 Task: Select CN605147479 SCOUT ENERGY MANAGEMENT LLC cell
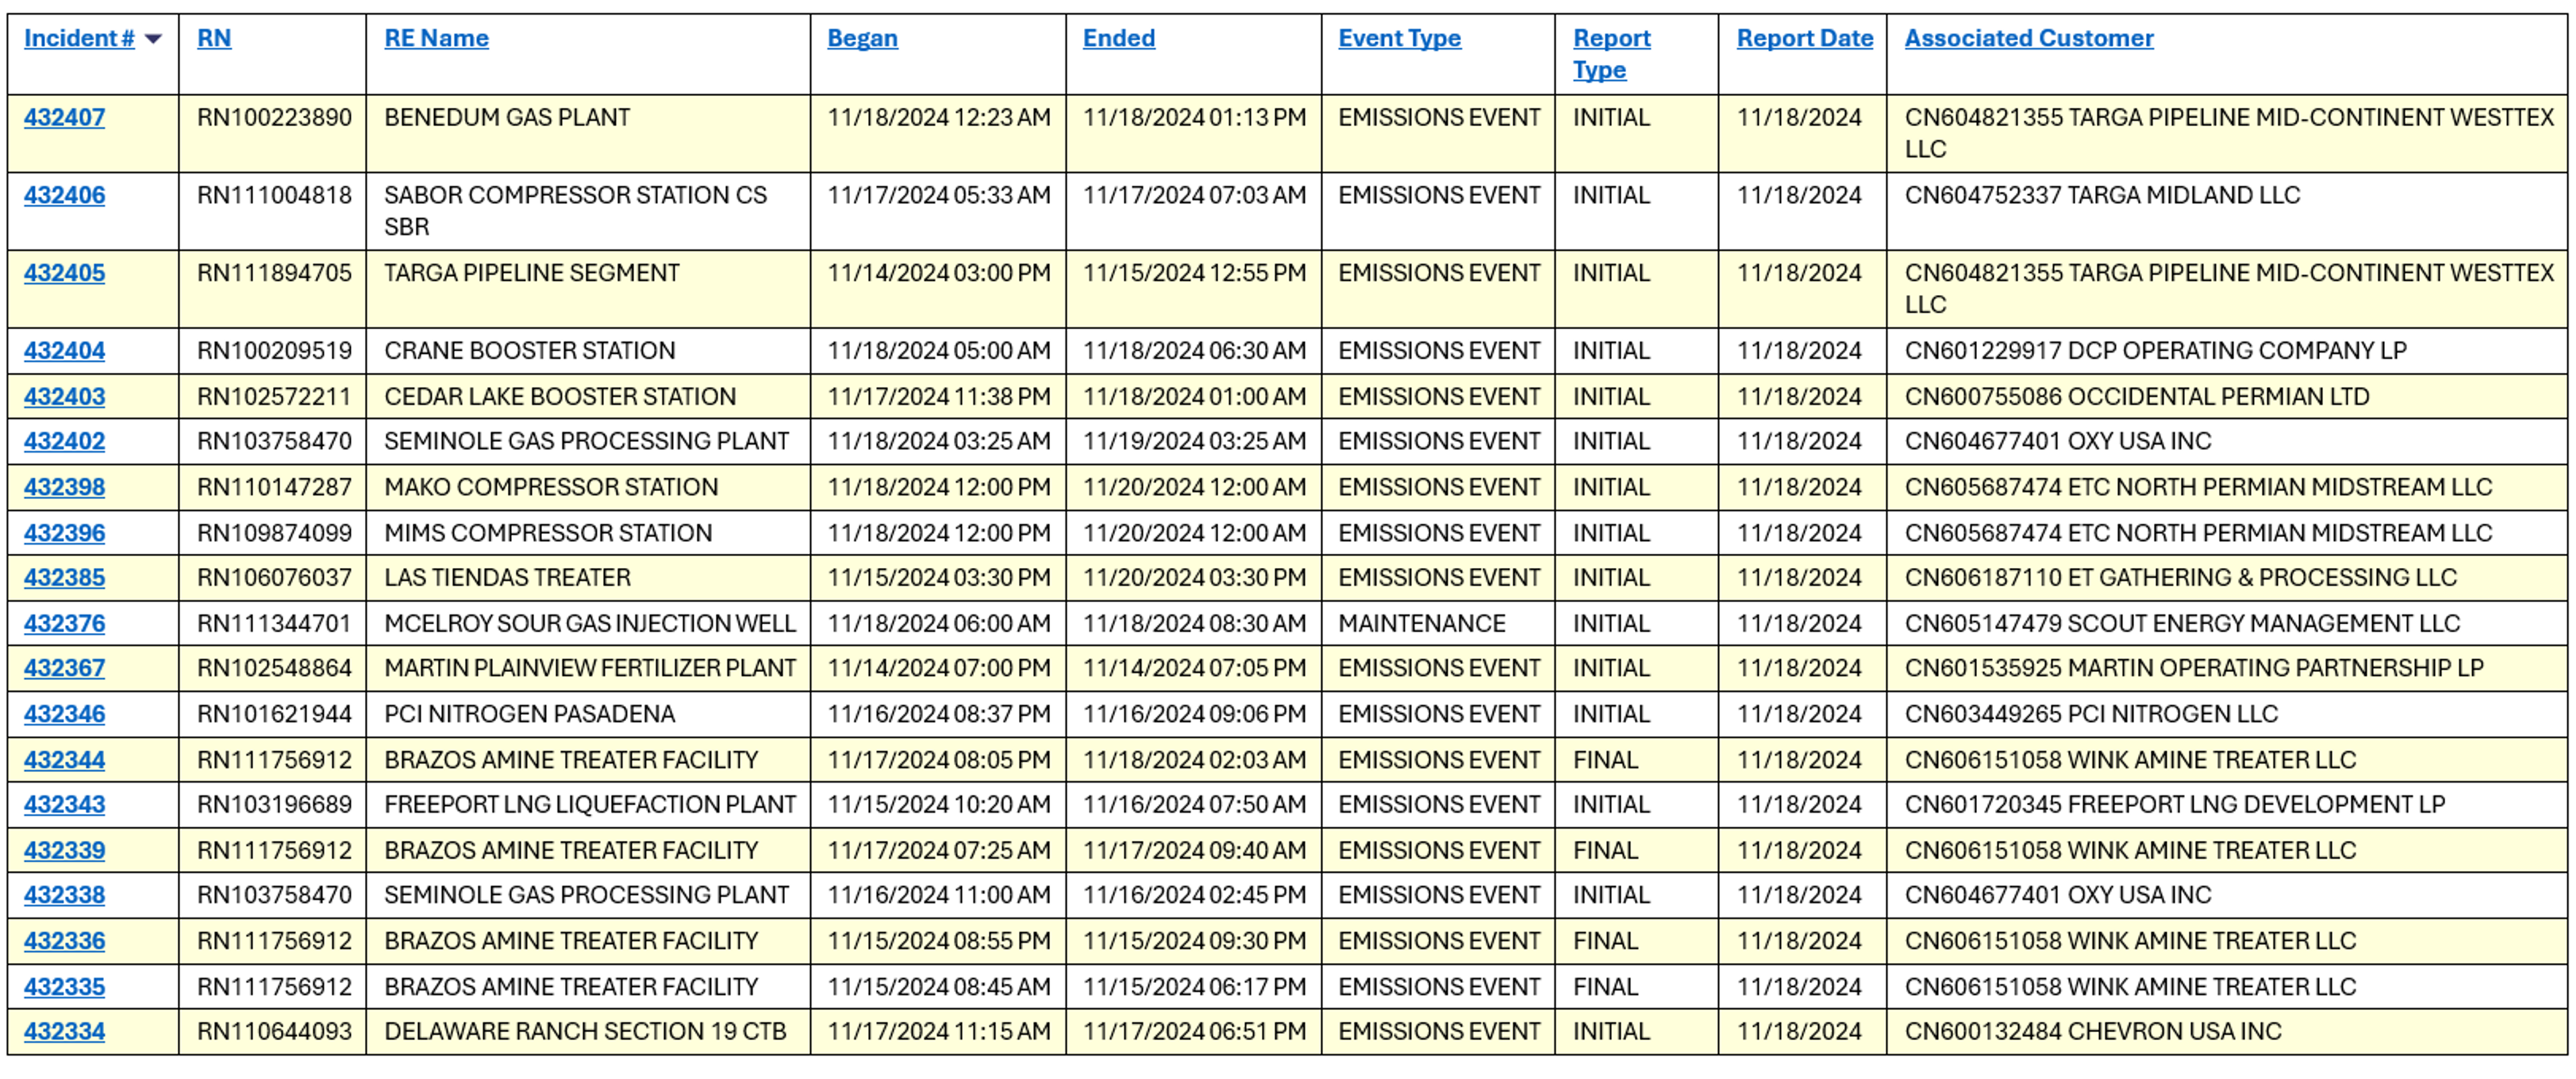point(2227,623)
